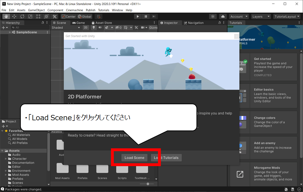Screen dimensions: 303x192
Task: Toggle scene grid visibility
Action: [x=126, y=27]
